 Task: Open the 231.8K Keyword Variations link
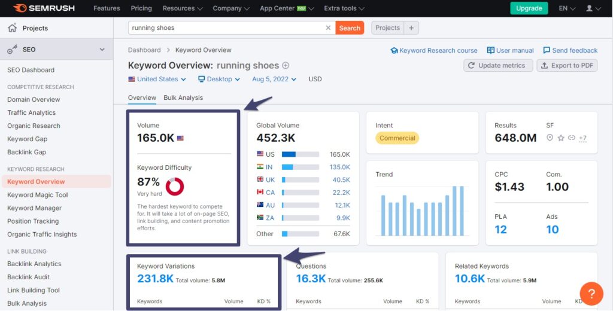[155, 278]
